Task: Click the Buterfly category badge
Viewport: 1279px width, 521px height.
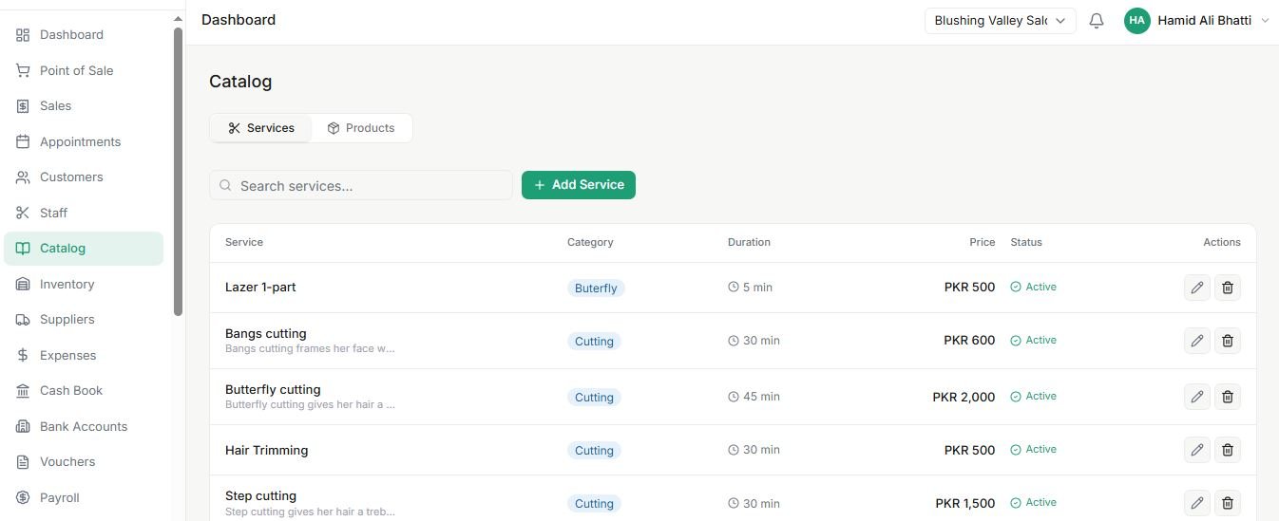Action: (x=596, y=288)
